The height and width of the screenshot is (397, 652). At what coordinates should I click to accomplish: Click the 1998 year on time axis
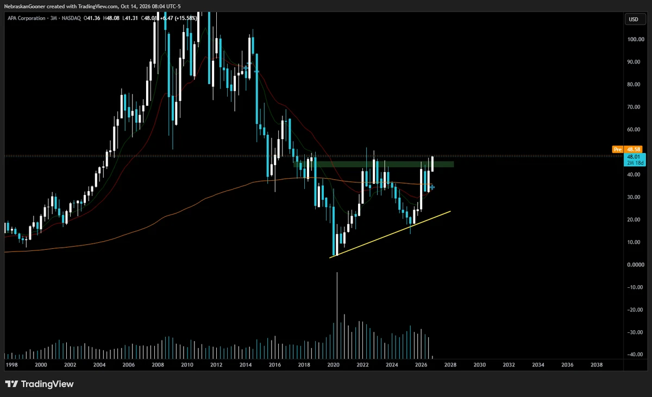coord(11,365)
